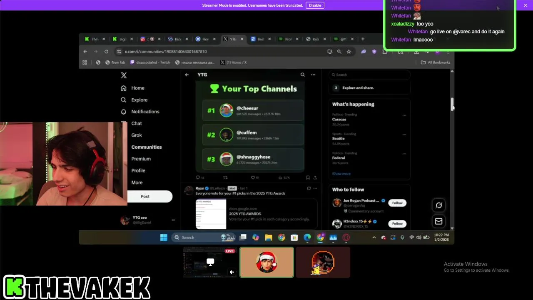Like the Top Channels post
533x300 pixels.
tap(252, 177)
